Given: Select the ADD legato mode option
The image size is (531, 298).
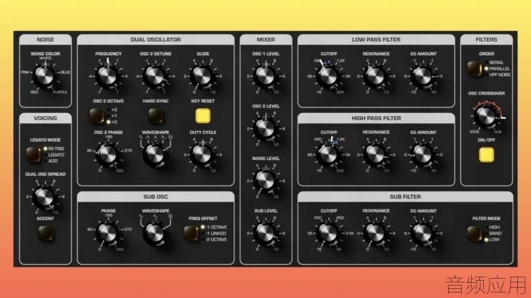Looking at the screenshot, I should 51,161.
